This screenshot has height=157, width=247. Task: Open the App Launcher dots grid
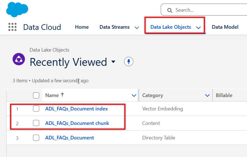pyautogui.click(x=12, y=27)
